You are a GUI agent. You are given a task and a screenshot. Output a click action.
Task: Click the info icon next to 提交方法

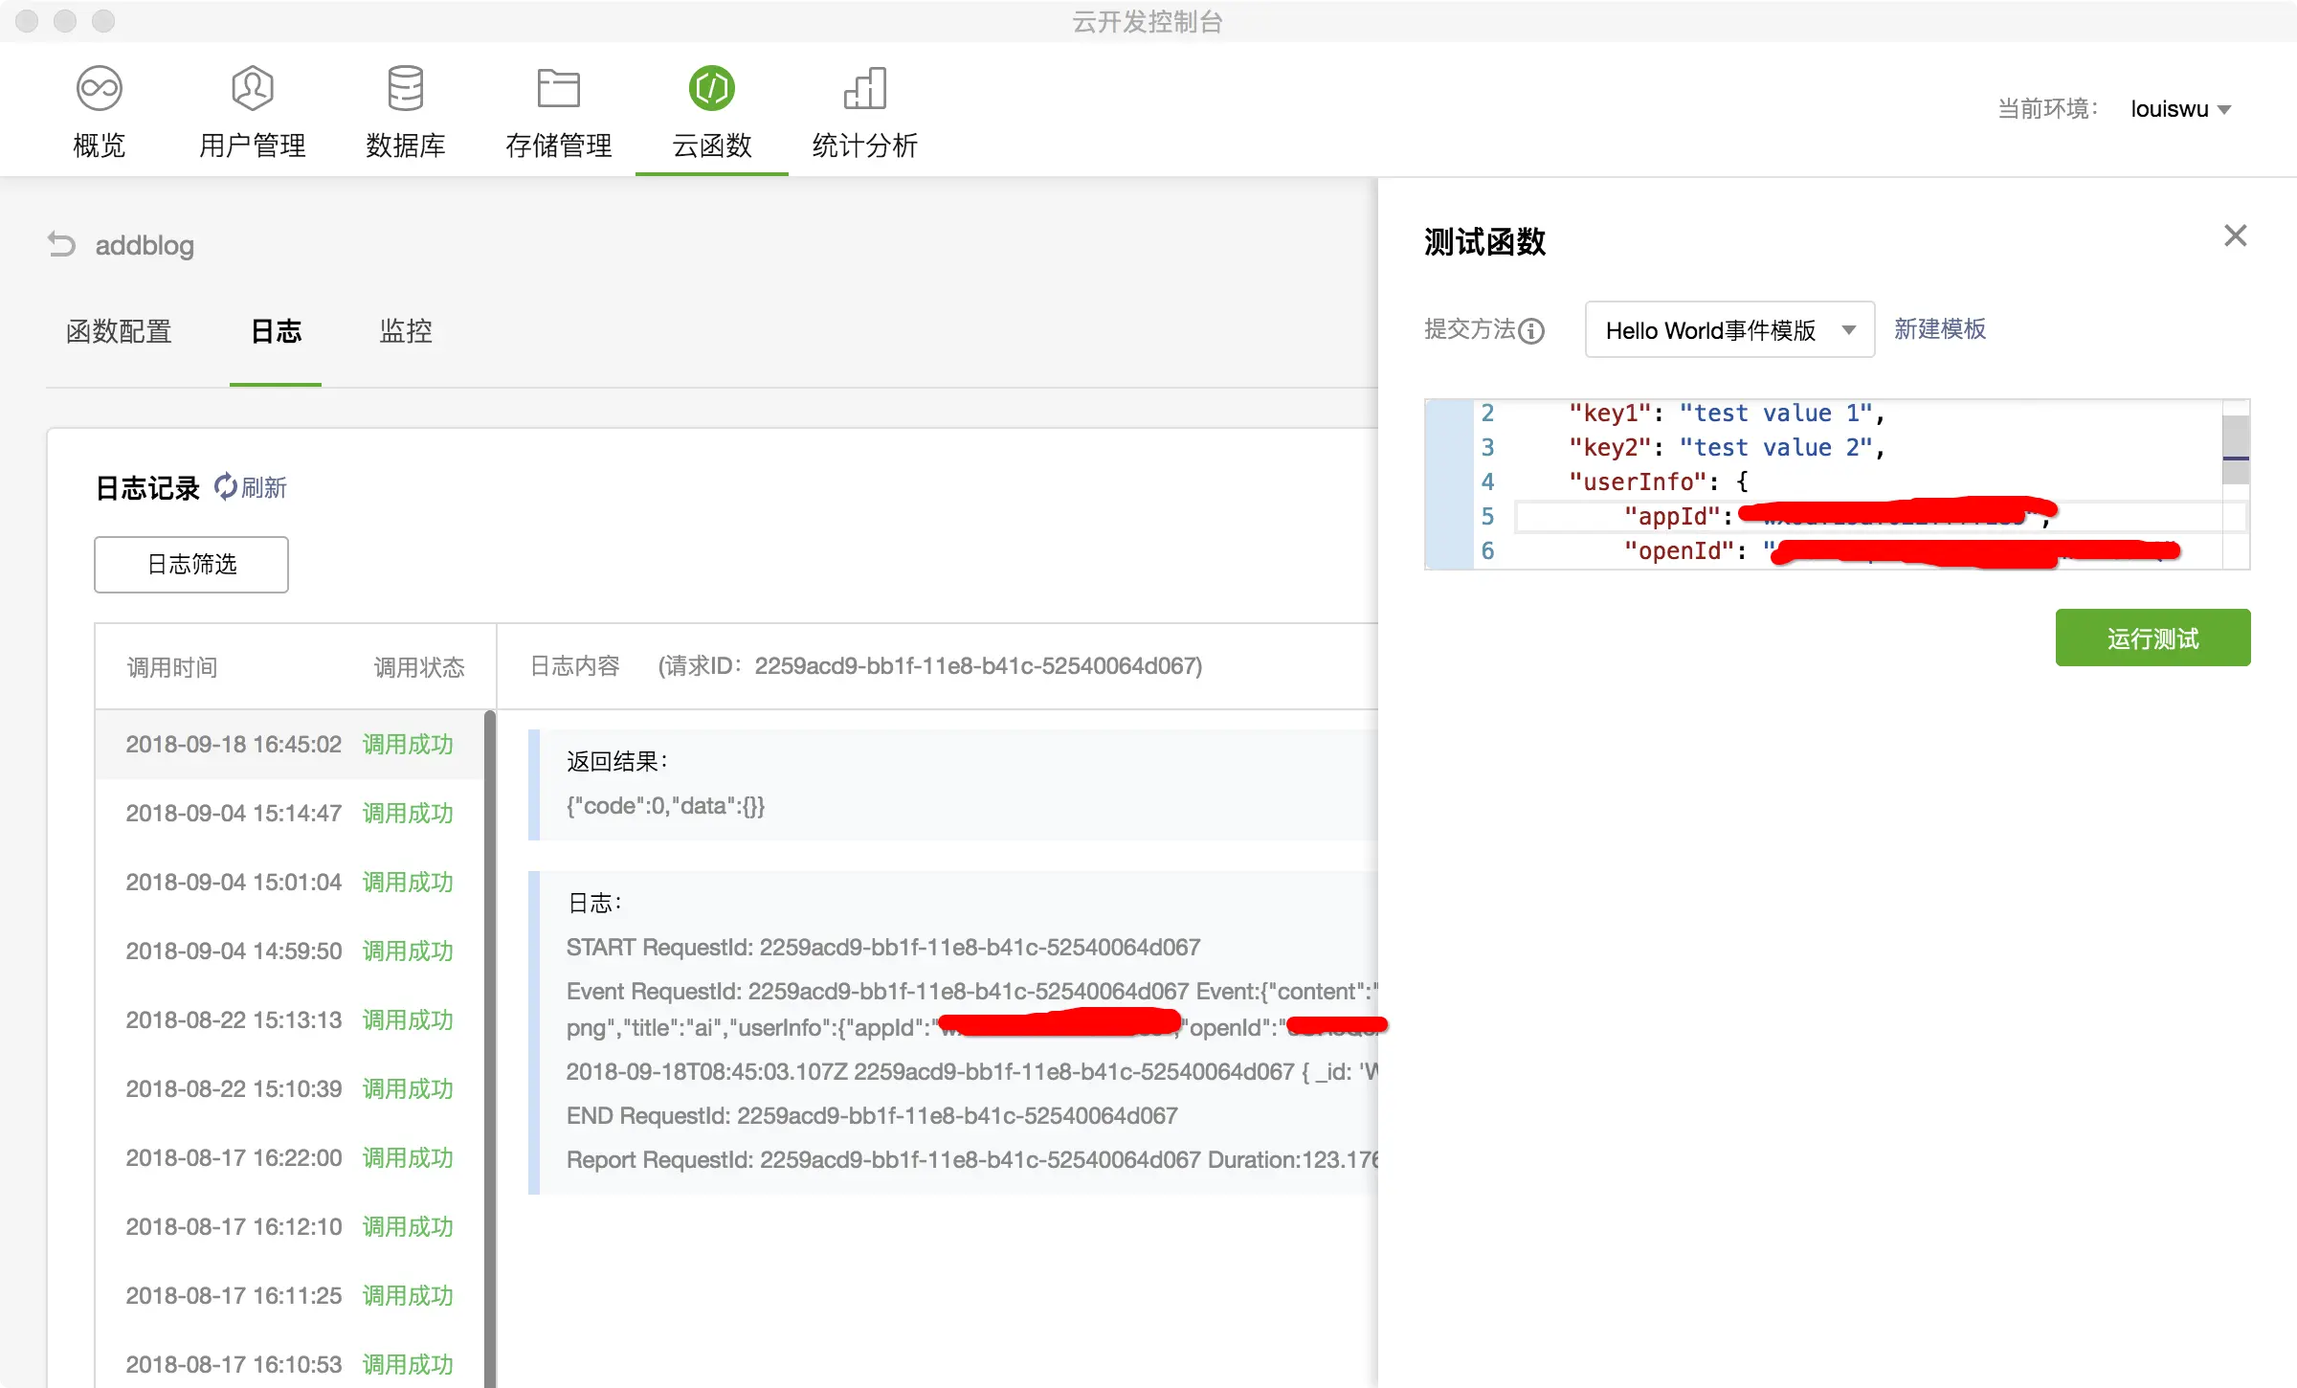1531,331
